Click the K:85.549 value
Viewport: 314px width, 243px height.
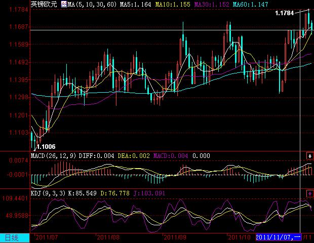[x=83, y=193]
